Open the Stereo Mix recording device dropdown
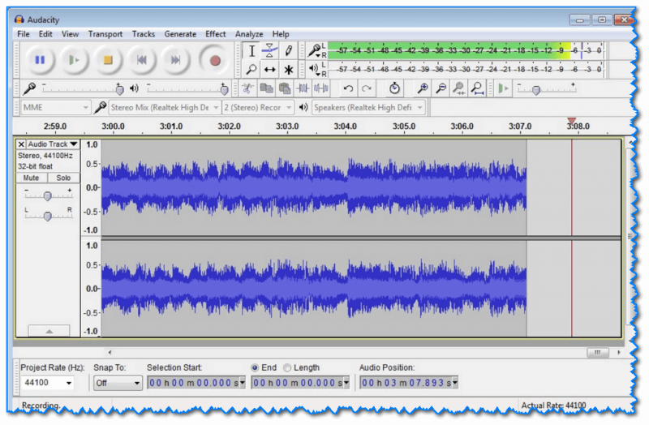Viewport: 649px width, 425px height. [x=165, y=108]
